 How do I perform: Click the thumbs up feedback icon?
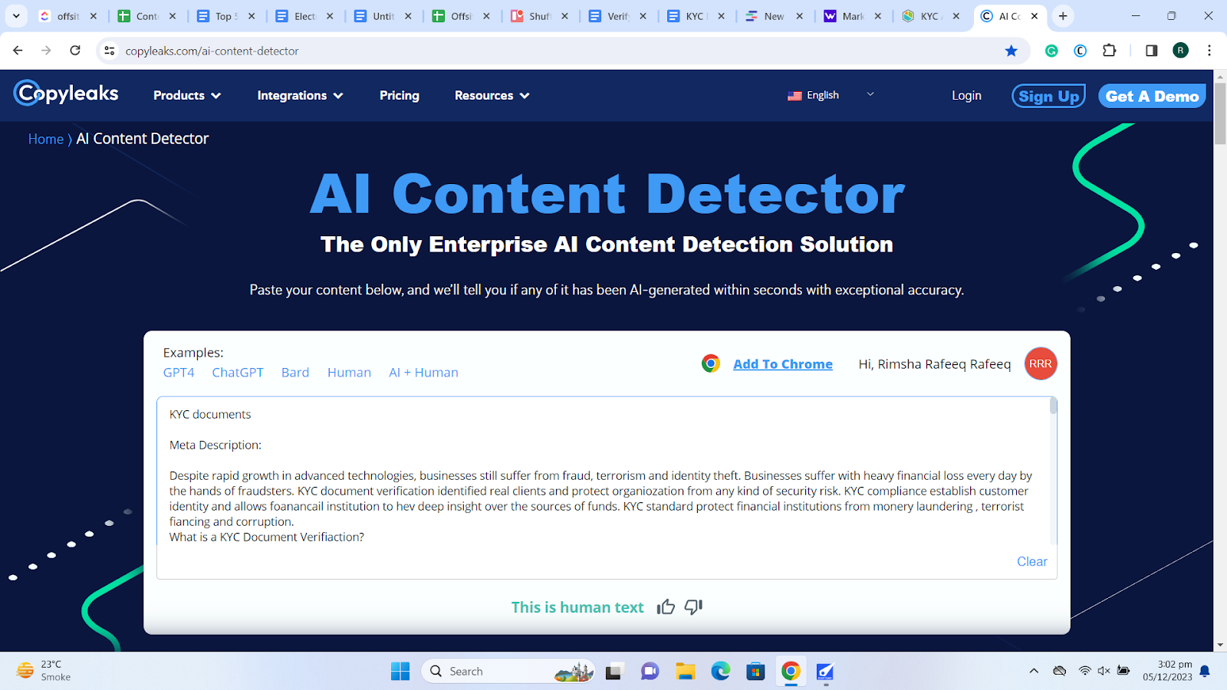[666, 607]
